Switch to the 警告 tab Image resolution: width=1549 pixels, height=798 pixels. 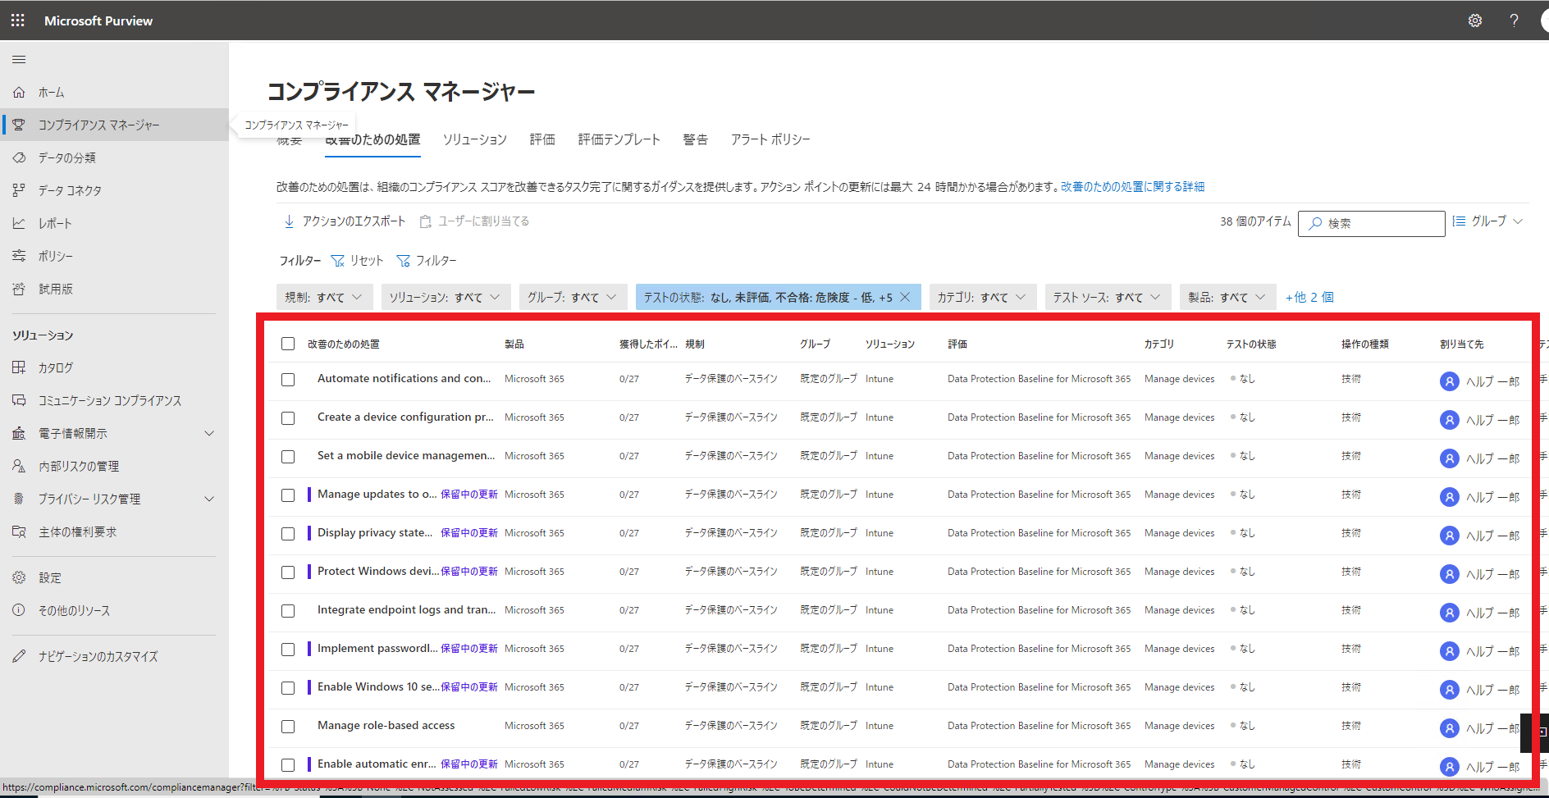coord(696,139)
